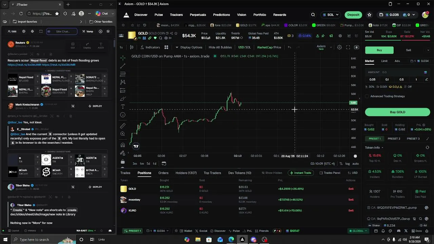
Task: Open the chart layout grid icon
Action: tap(166, 47)
